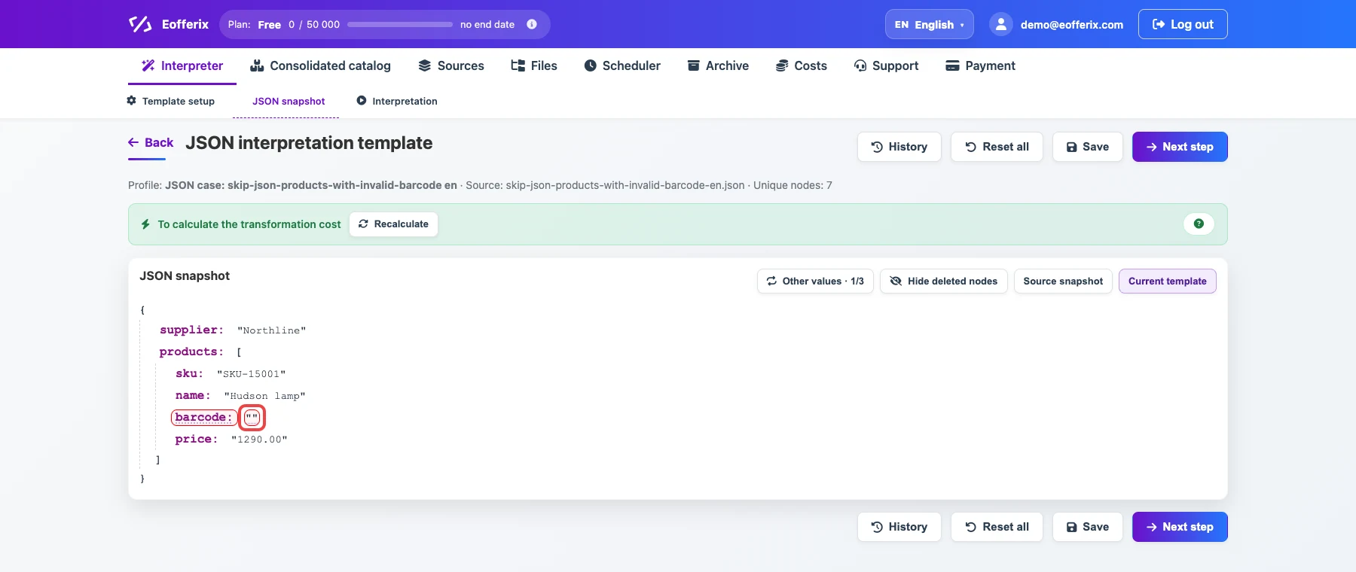Switch to Current template view
Screen dimensions: 1356x572
(1167, 281)
